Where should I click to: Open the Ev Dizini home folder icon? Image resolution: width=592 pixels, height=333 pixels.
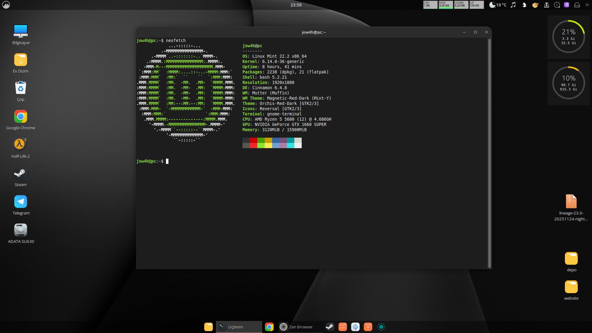pos(21,60)
